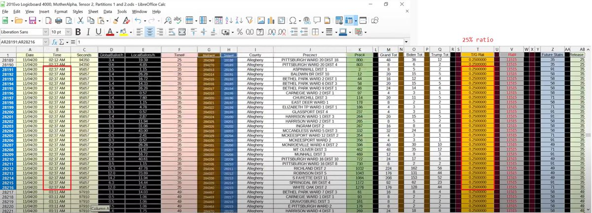Open the Name Box dropdown arrow
592x213 pixels.
[46, 42]
